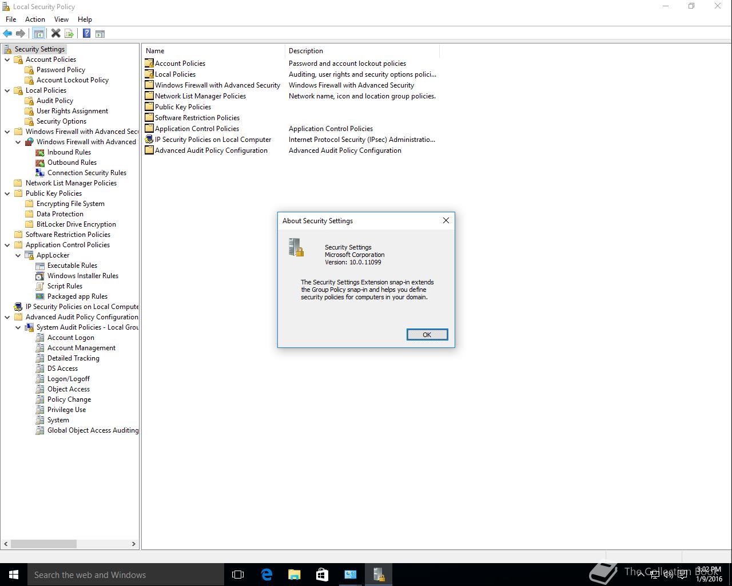The height and width of the screenshot is (586, 732).
Task: Click the Audit Policy folder icon
Action: (29, 101)
